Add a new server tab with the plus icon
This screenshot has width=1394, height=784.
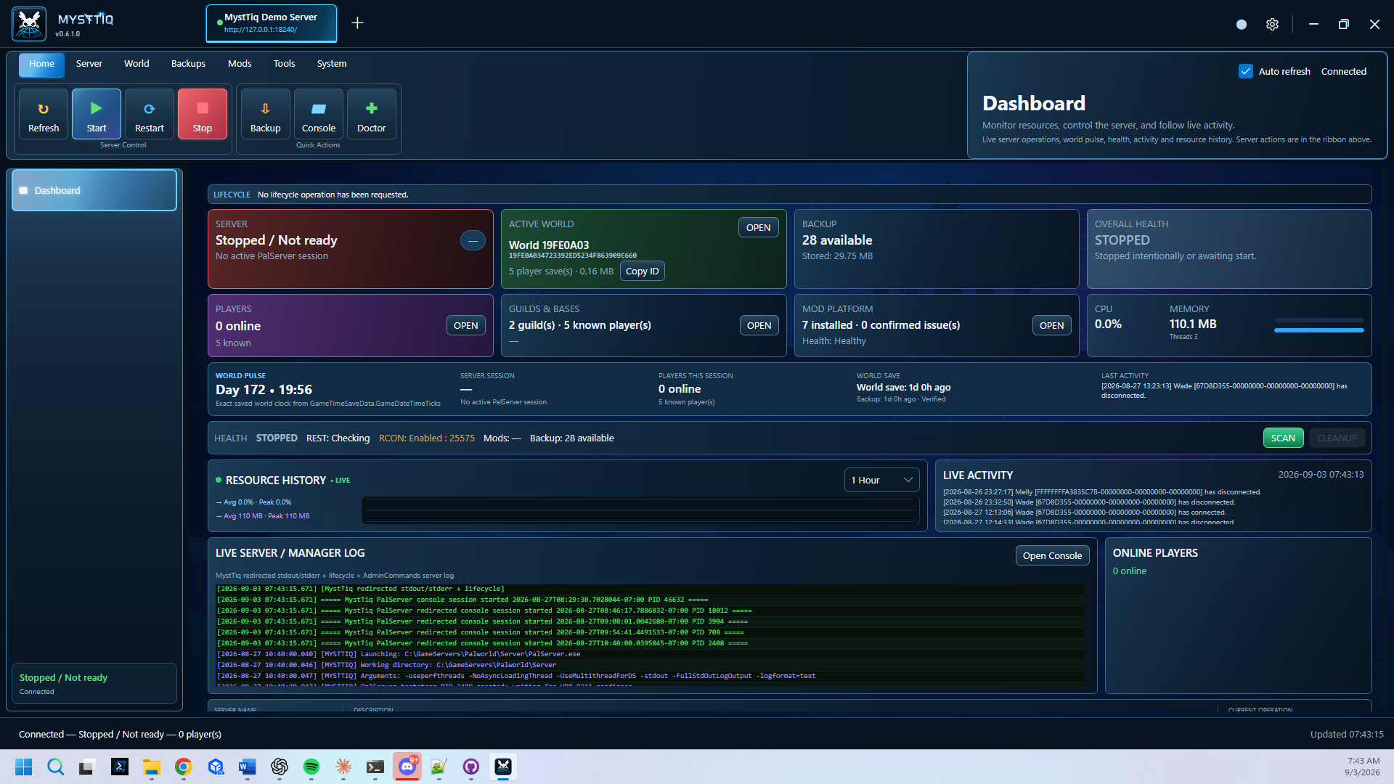(357, 23)
